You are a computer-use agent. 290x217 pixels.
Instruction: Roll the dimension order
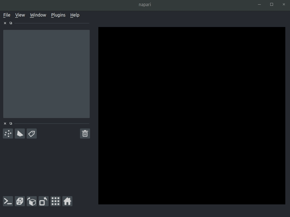pyautogui.click(x=32, y=201)
